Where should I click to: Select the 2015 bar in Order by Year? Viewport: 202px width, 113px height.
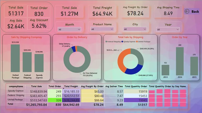click(x=194, y=66)
